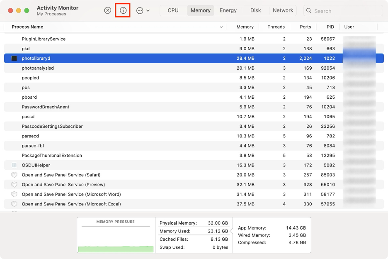
Task: Select the Memory tab
Action: click(200, 10)
